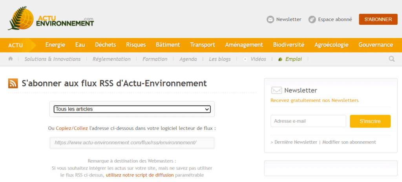
Task: Open the Gouvernance menu
Action: coord(376,45)
